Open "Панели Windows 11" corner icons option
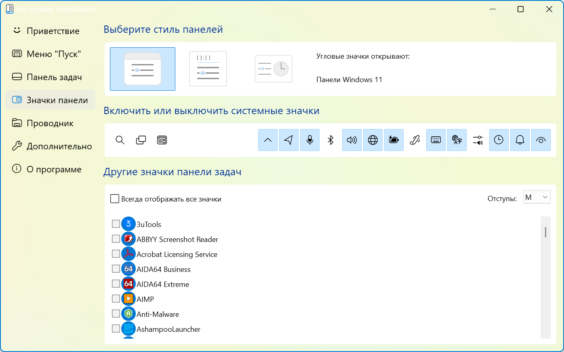564x352 pixels. click(x=349, y=80)
